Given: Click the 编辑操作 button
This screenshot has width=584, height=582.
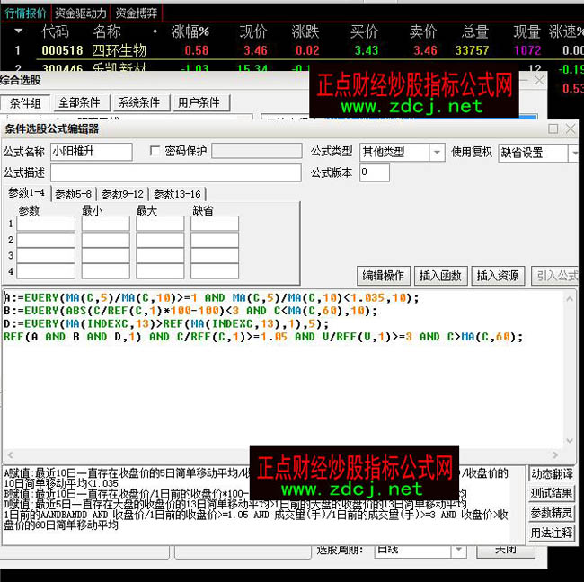Looking at the screenshot, I should coord(382,276).
